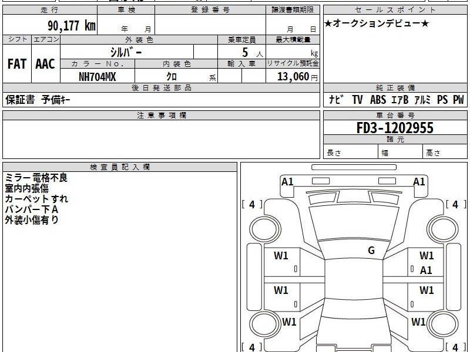
Task: Click the 内装色 header
Action: [x=176, y=64]
